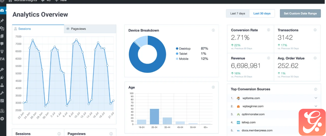This screenshot has width=326, height=136.
Task: Click the Device Breakdown info icon
Action: click(x=213, y=30)
